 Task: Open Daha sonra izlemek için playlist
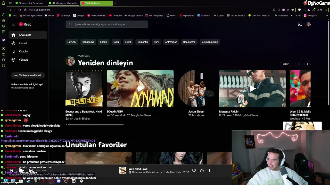click(28, 86)
